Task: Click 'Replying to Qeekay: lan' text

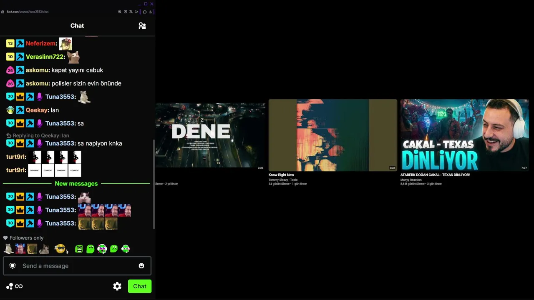Action: 41,135
